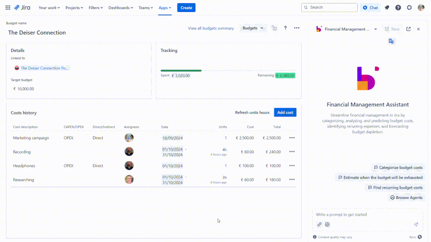Viewport: 431px width, 242px height.
Task: Click the Cost description column header
Action: pos(25,127)
